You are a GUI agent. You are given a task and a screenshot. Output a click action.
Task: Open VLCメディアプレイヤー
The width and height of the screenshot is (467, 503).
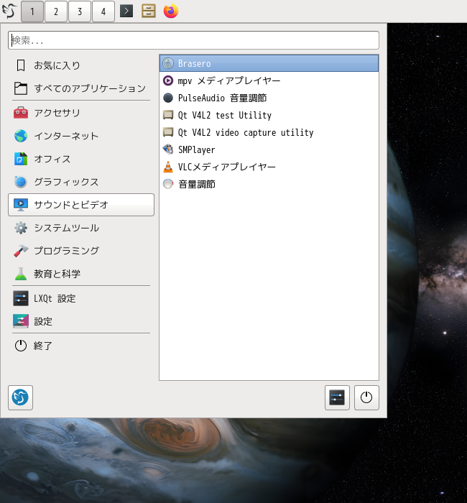226,167
